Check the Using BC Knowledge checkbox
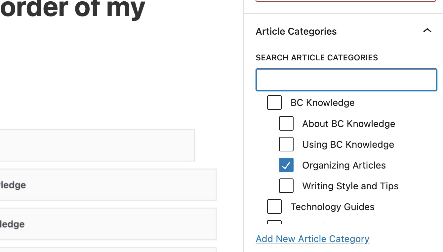Screen dimensions: 443x252 coord(286,144)
